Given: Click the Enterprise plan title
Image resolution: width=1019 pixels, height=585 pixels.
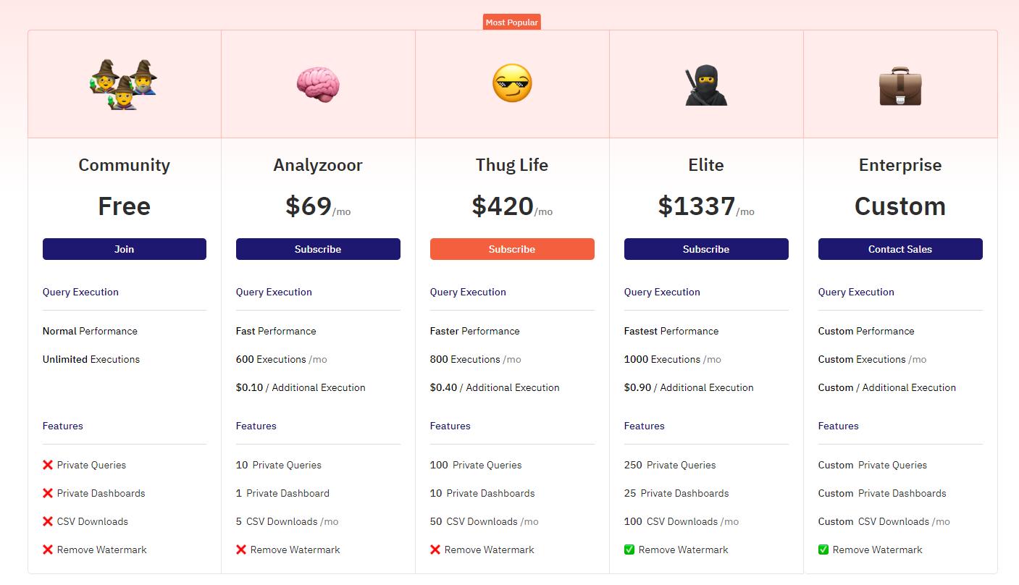Looking at the screenshot, I should tap(900, 165).
